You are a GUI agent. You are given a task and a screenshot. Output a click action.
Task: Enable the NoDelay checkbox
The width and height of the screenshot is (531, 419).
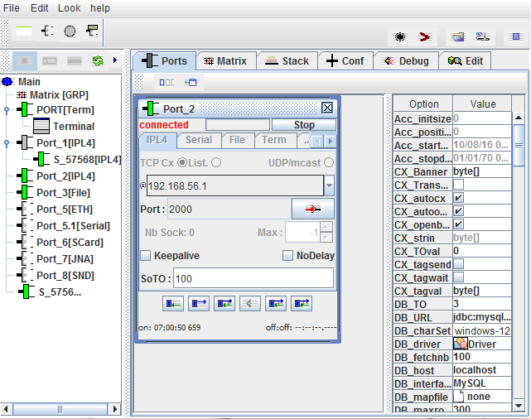287,256
